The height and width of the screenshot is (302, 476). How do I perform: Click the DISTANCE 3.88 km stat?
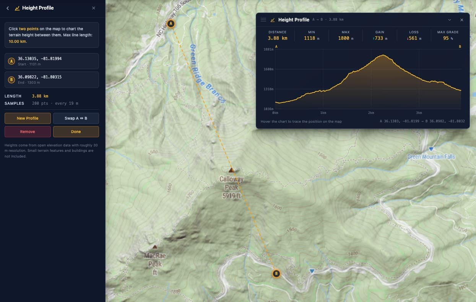278,36
